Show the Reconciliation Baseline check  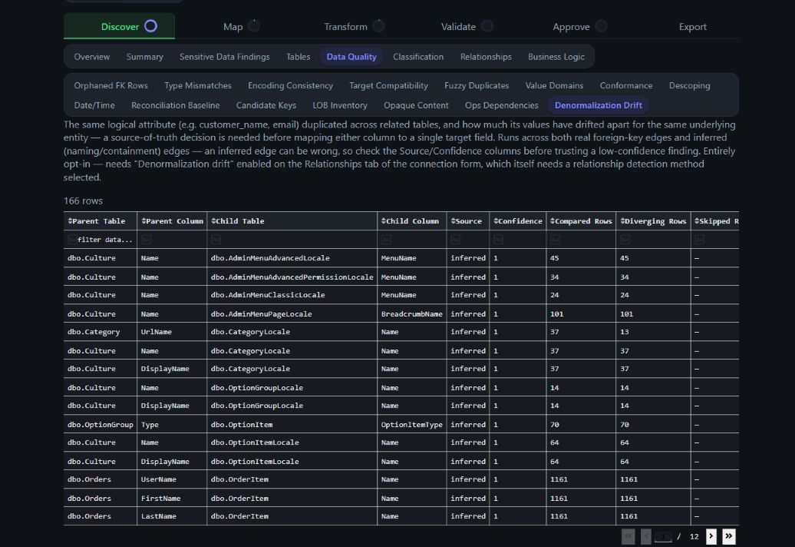pyautogui.click(x=176, y=105)
